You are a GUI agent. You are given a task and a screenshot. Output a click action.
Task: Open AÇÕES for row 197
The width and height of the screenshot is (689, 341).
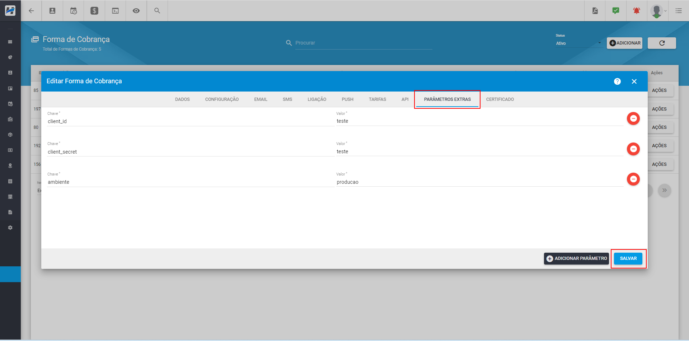(x=660, y=109)
